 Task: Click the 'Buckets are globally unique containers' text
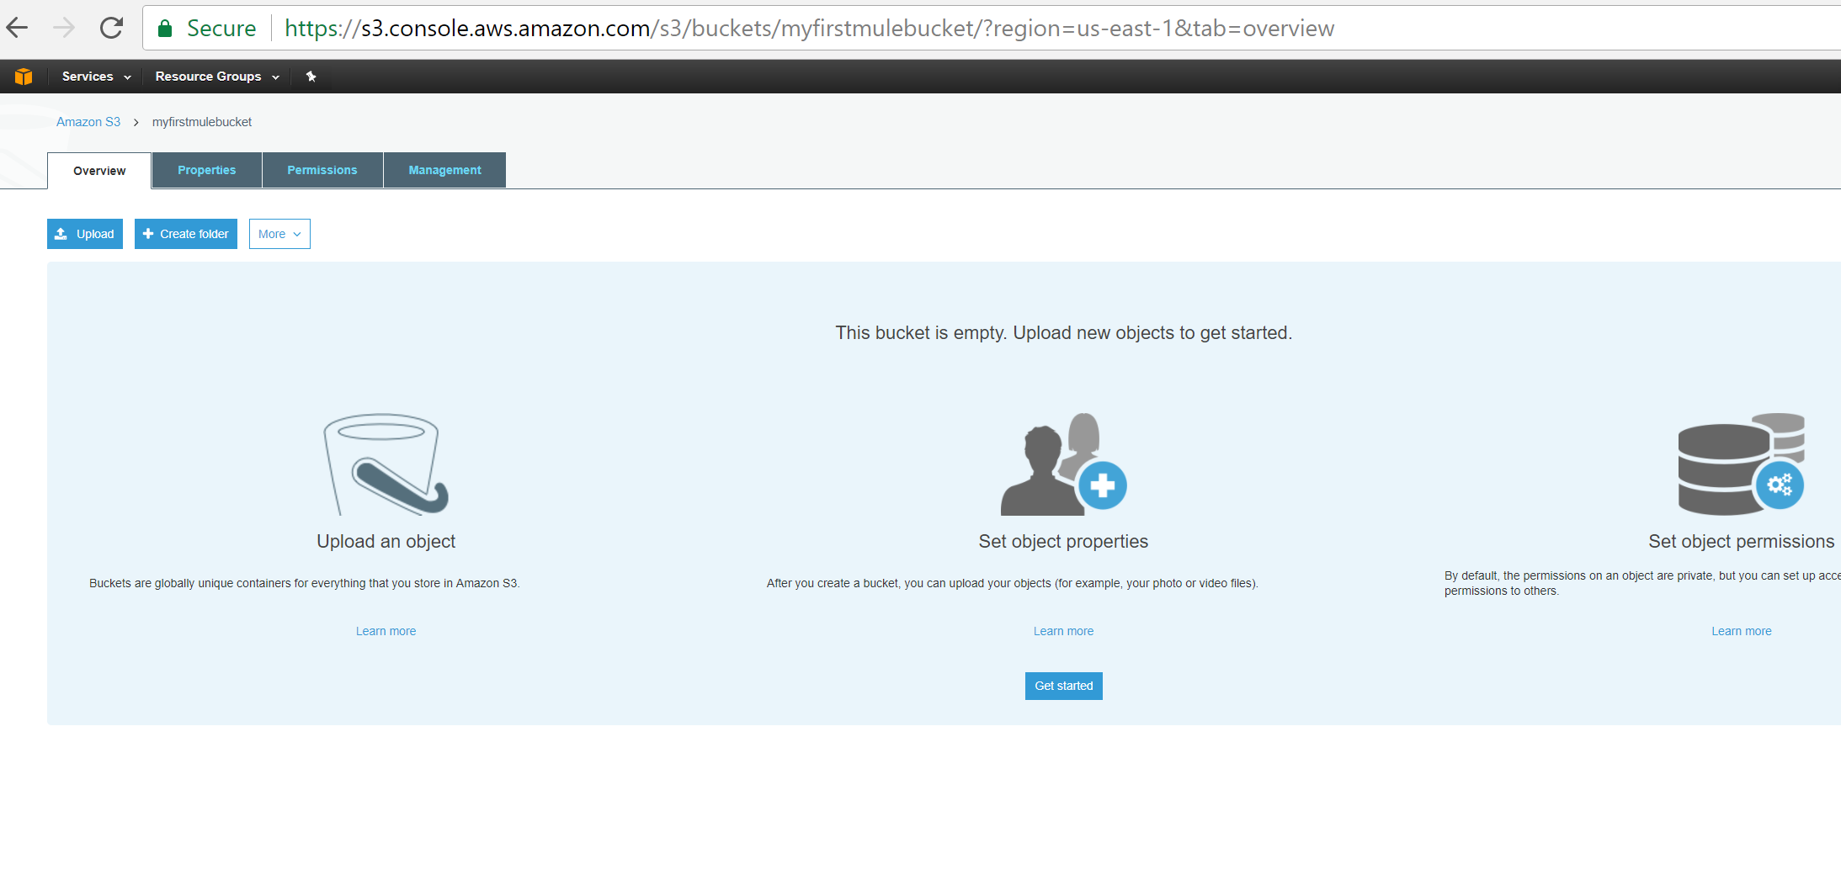click(x=305, y=583)
